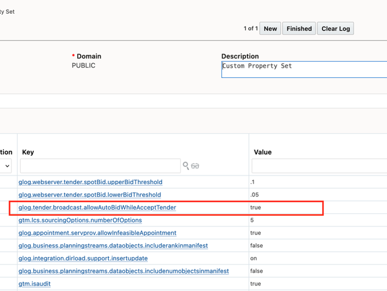Open the allowInfeasibleAppointment key link

(97, 233)
